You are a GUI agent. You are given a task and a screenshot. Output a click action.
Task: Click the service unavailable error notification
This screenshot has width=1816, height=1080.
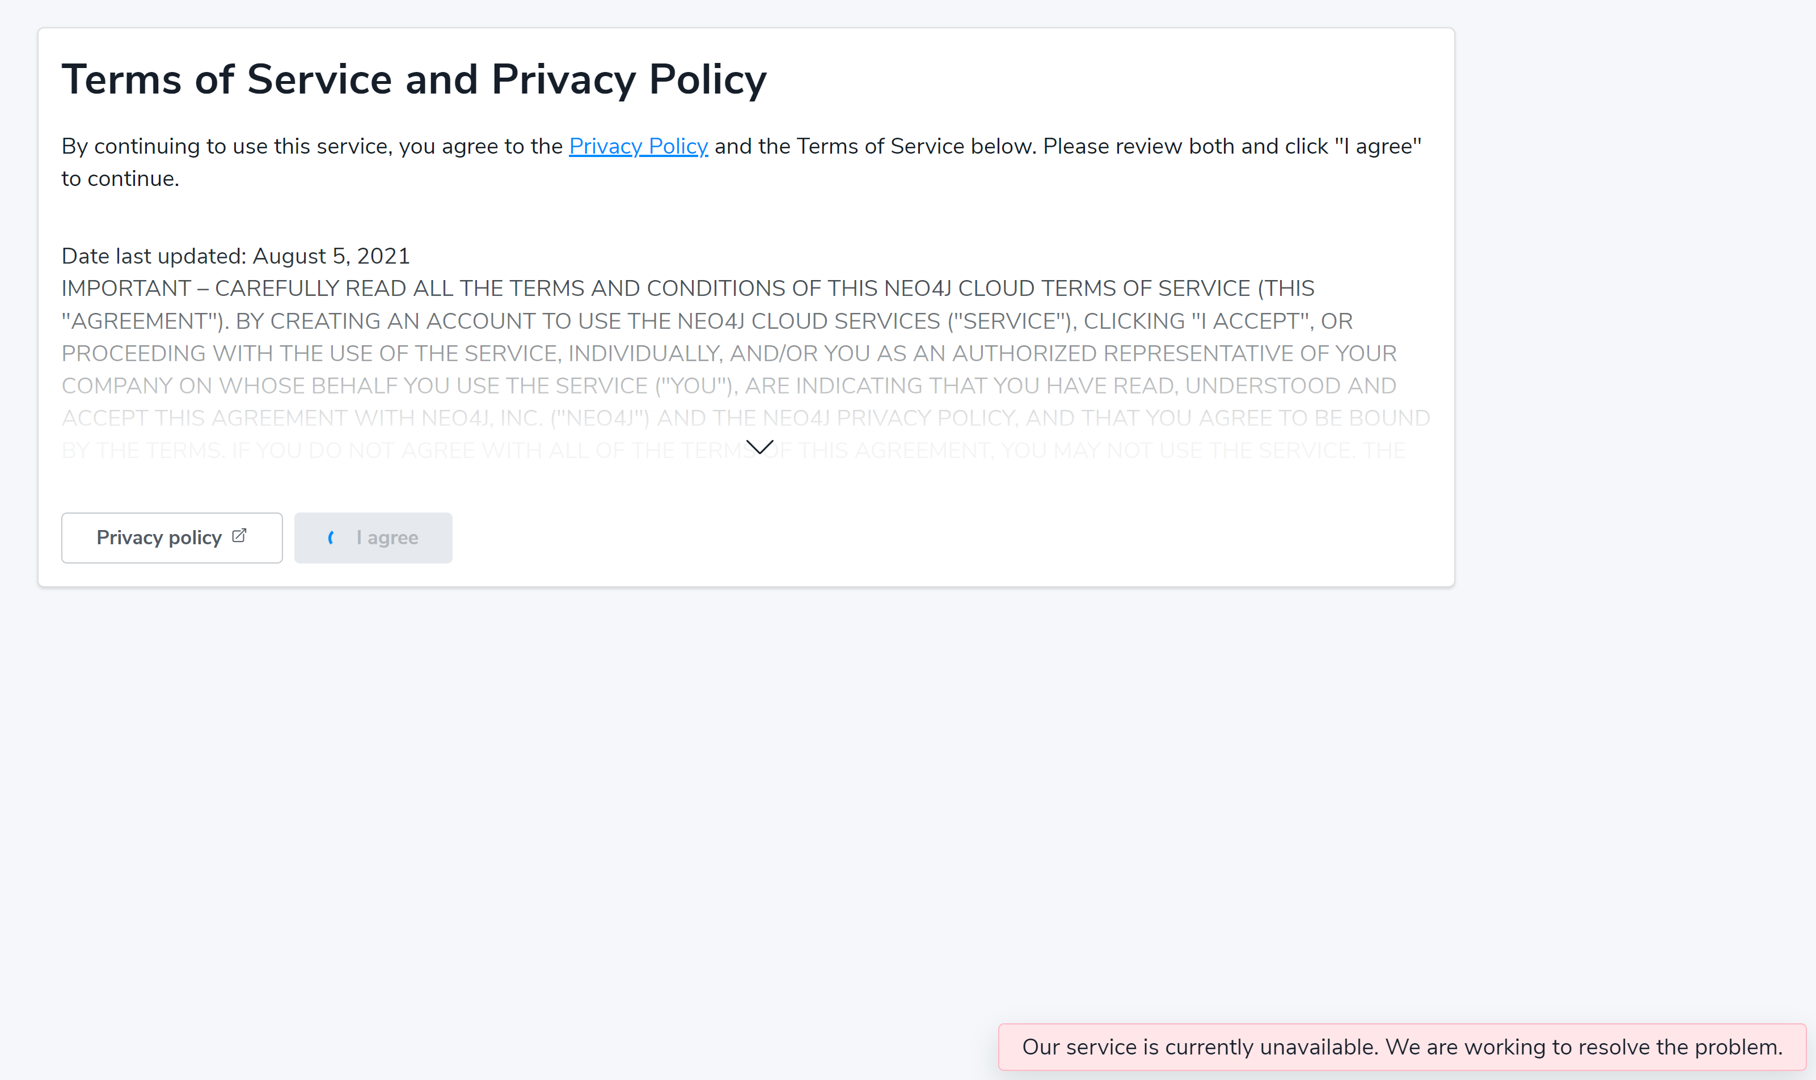(x=1401, y=1047)
